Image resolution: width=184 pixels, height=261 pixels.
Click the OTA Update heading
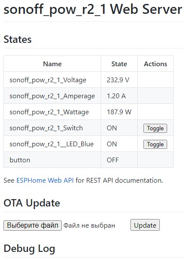32,203
